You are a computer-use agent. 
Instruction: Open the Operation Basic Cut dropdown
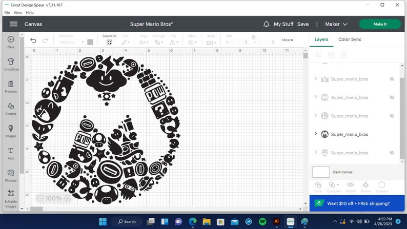tap(72, 42)
